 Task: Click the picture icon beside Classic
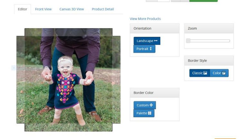[x=205, y=73]
